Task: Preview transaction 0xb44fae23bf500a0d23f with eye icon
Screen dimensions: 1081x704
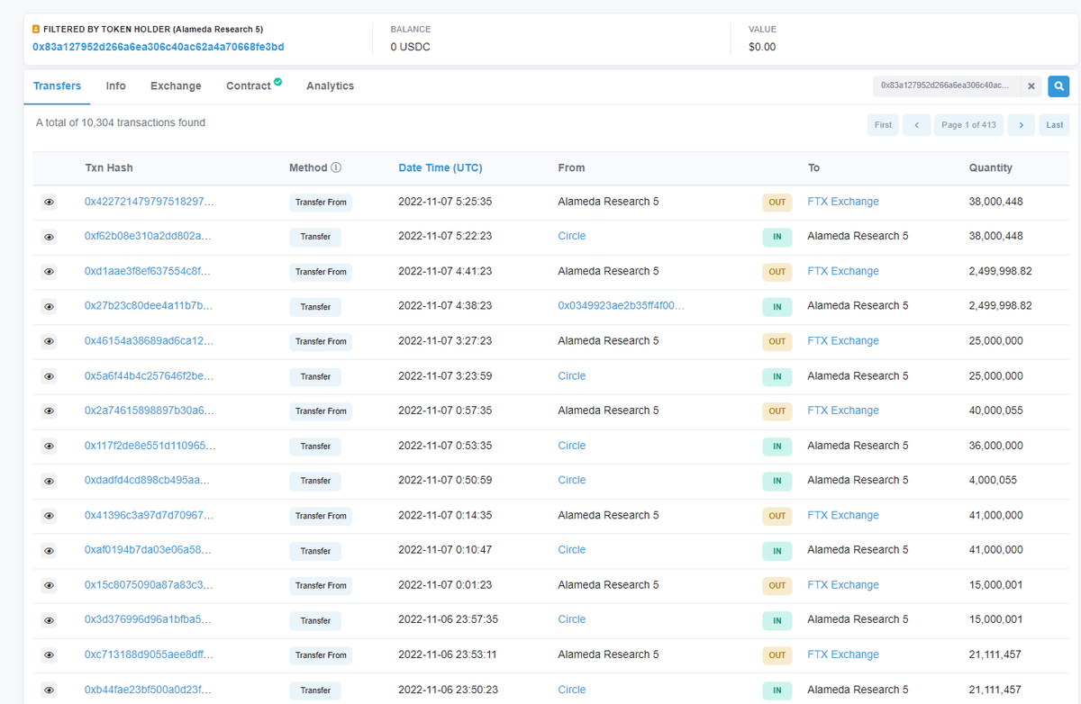Action: (x=49, y=690)
